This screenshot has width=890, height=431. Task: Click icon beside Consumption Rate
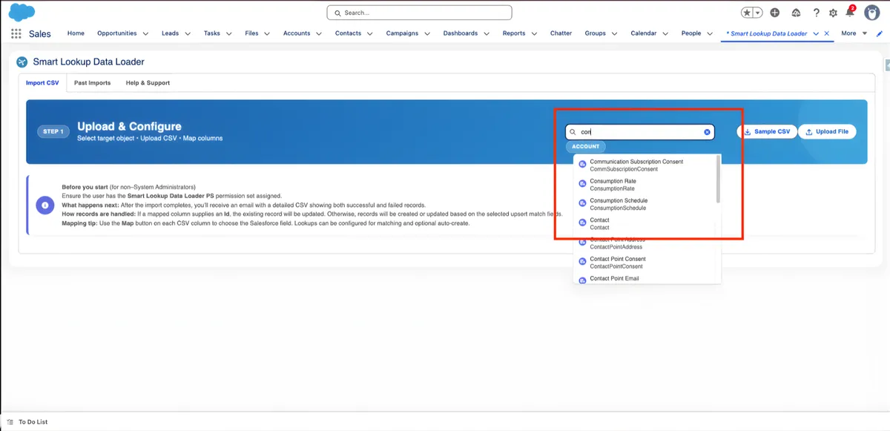click(582, 185)
